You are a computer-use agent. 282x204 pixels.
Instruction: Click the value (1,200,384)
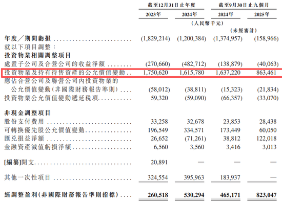[192, 38]
